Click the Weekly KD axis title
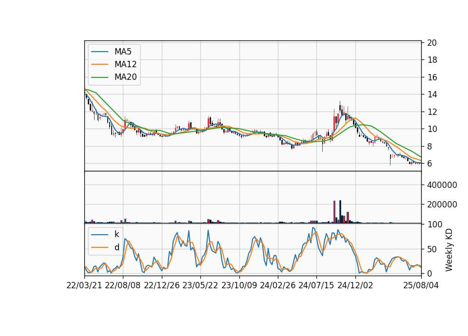Viewport: 468px width, 336px height. tap(449, 250)
